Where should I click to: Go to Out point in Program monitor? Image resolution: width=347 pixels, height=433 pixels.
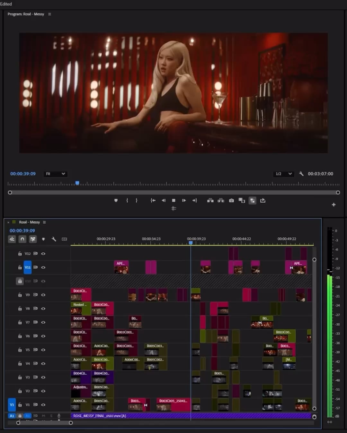point(194,200)
